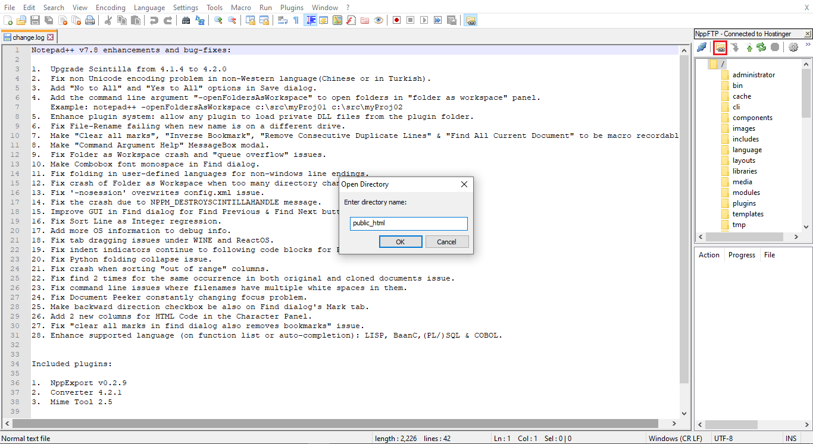Screen dimensions: 813x444
Task: Start macro recording in the toolbar
Action: [396, 20]
